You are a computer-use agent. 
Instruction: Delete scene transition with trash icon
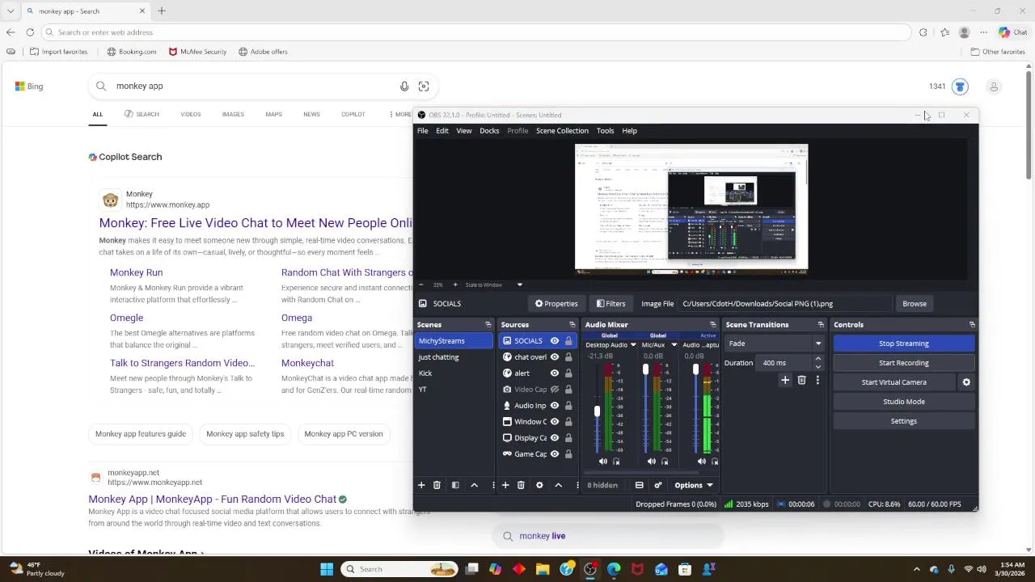tap(801, 380)
